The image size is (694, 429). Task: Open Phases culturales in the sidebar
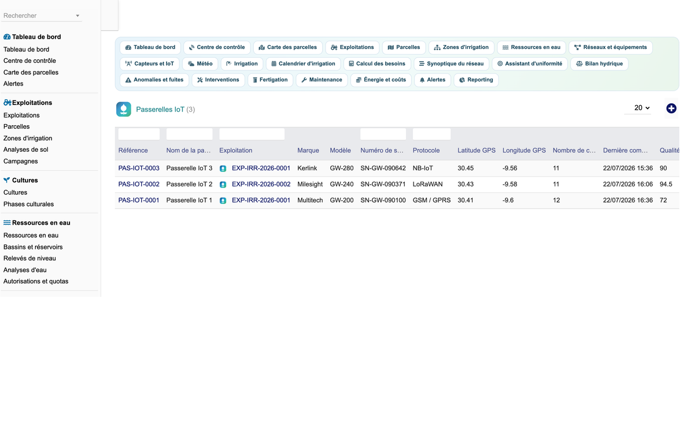point(28,204)
